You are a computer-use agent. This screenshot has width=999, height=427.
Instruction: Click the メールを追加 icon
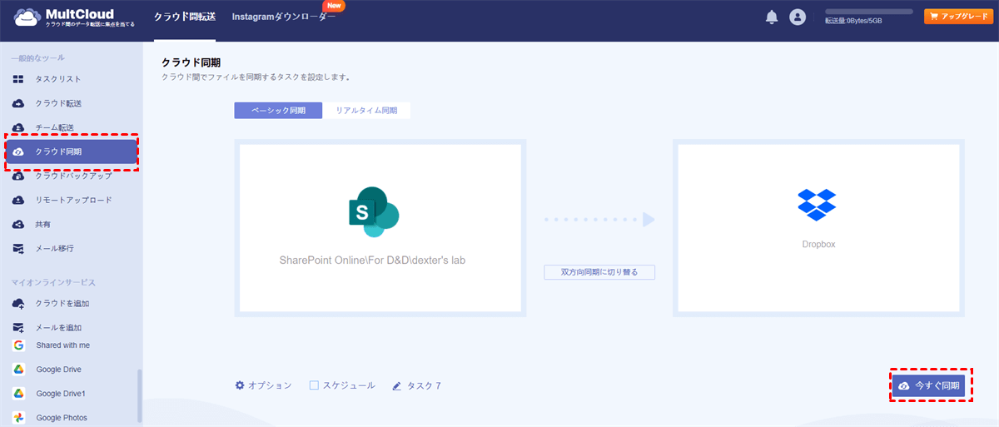tap(18, 327)
